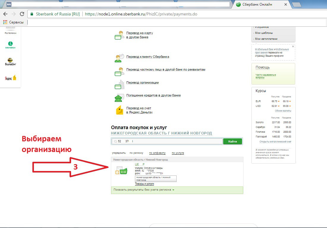This screenshot has width=327, height=228.
Task: Click the icon beside Перевод частному лицу
Action: pyautogui.click(x=119, y=72)
